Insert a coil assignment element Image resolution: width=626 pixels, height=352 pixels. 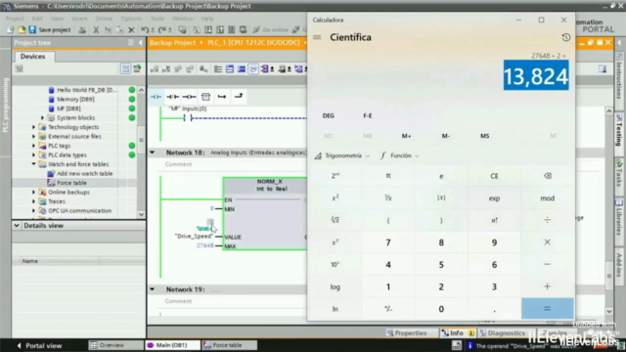click(x=189, y=97)
